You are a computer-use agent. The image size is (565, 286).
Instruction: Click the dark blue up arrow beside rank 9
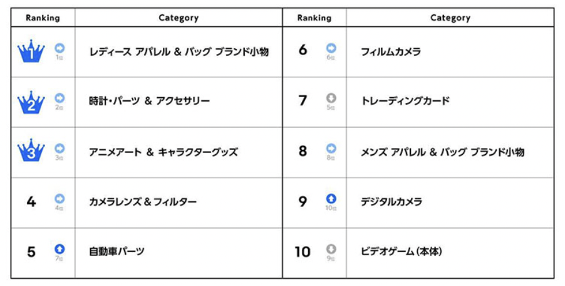(x=331, y=198)
